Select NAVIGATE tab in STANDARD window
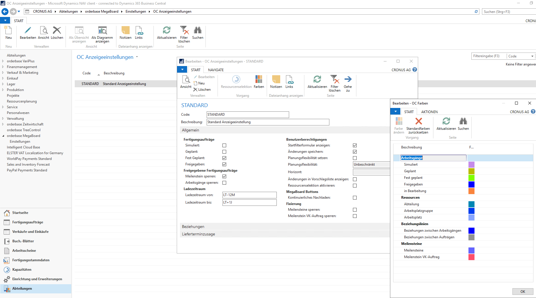This screenshot has height=298, width=536. click(216, 70)
